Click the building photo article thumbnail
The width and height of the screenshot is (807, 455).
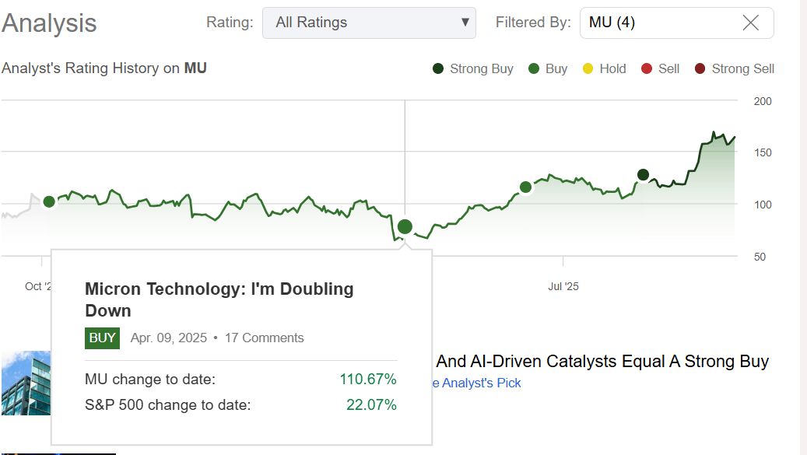[x=27, y=383]
